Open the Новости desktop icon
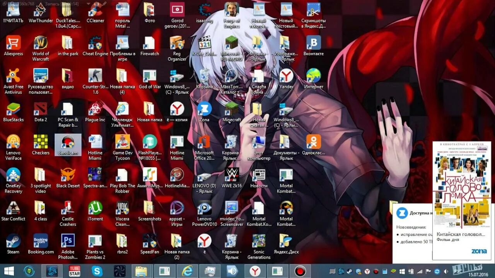 pos(259,178)
